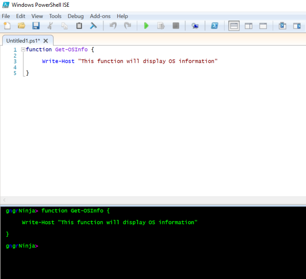Open a script with the folder icon
The width and height of the screenshot is (306, 279).
[x=21, y=26]
